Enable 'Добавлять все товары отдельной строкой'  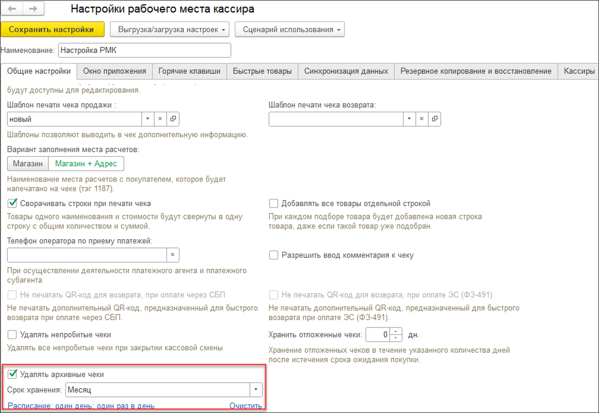274,203
